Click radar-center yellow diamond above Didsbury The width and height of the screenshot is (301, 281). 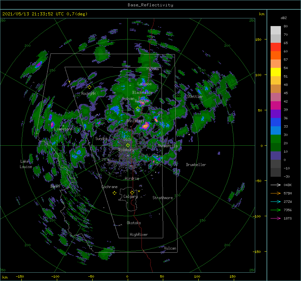128,145
